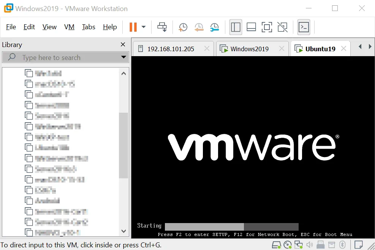Toggle the Library panel visibility
This screenshot has width=375, height=250.
click(236, 27)
